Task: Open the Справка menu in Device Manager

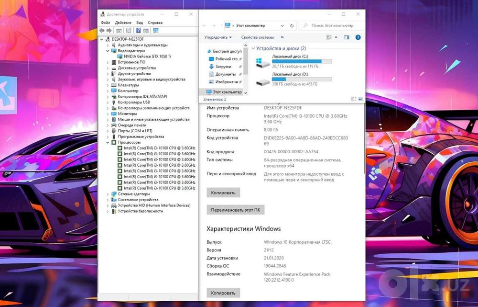Action: pos(155,23)
